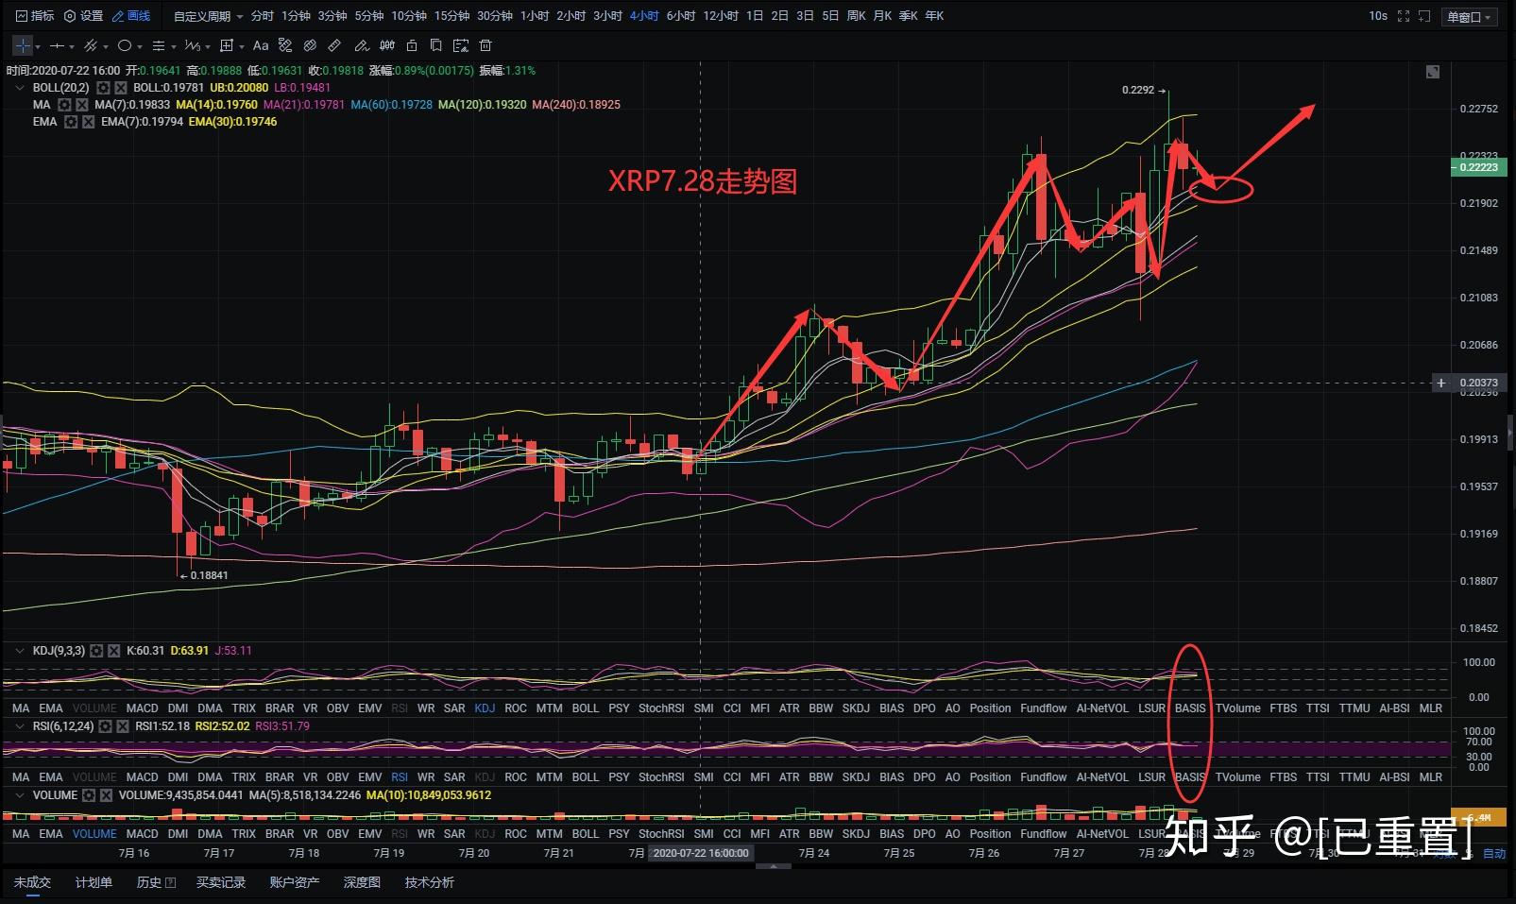Maximize the chart pane with corner icon

[x=1433, y=72]
